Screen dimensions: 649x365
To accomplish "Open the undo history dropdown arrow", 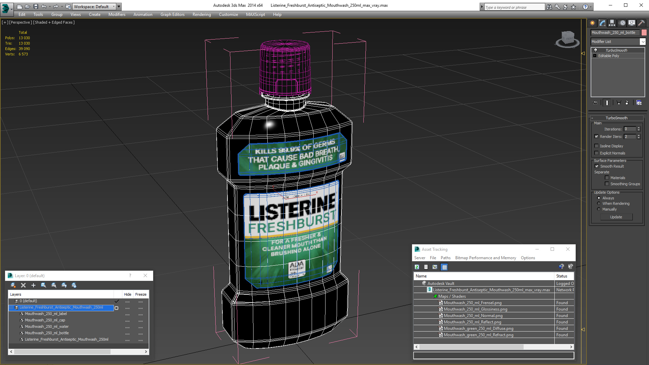I will click(x=50, y=6).
